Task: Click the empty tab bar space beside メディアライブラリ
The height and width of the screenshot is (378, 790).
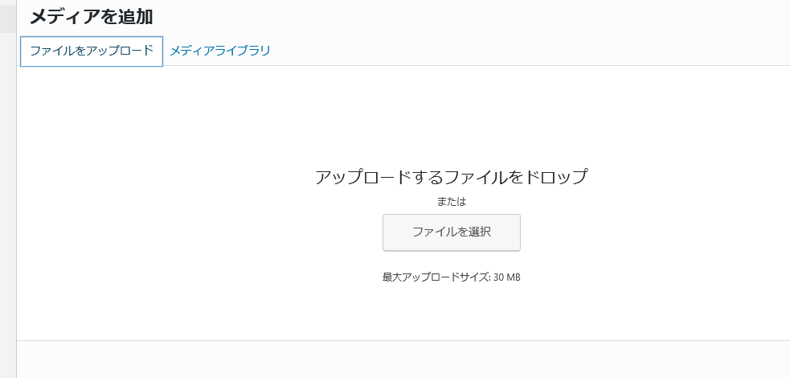Action: pos(529,51)
